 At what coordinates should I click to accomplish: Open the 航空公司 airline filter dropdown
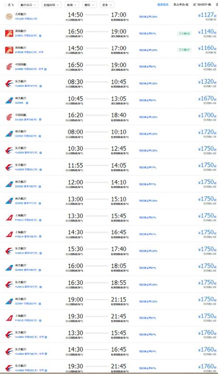[x=28, y=5]
